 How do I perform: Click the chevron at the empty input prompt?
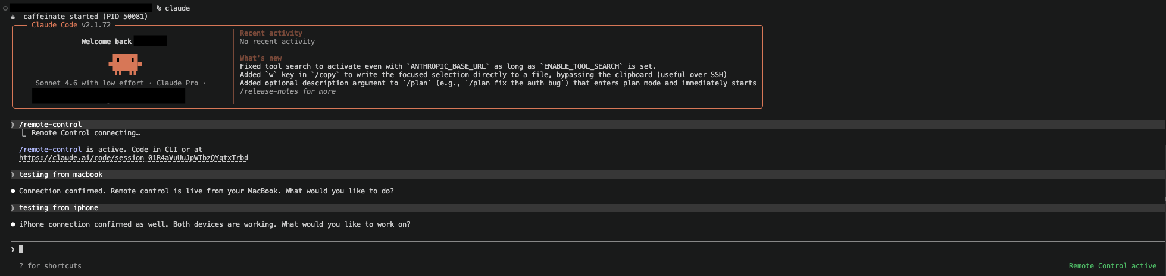12,249
